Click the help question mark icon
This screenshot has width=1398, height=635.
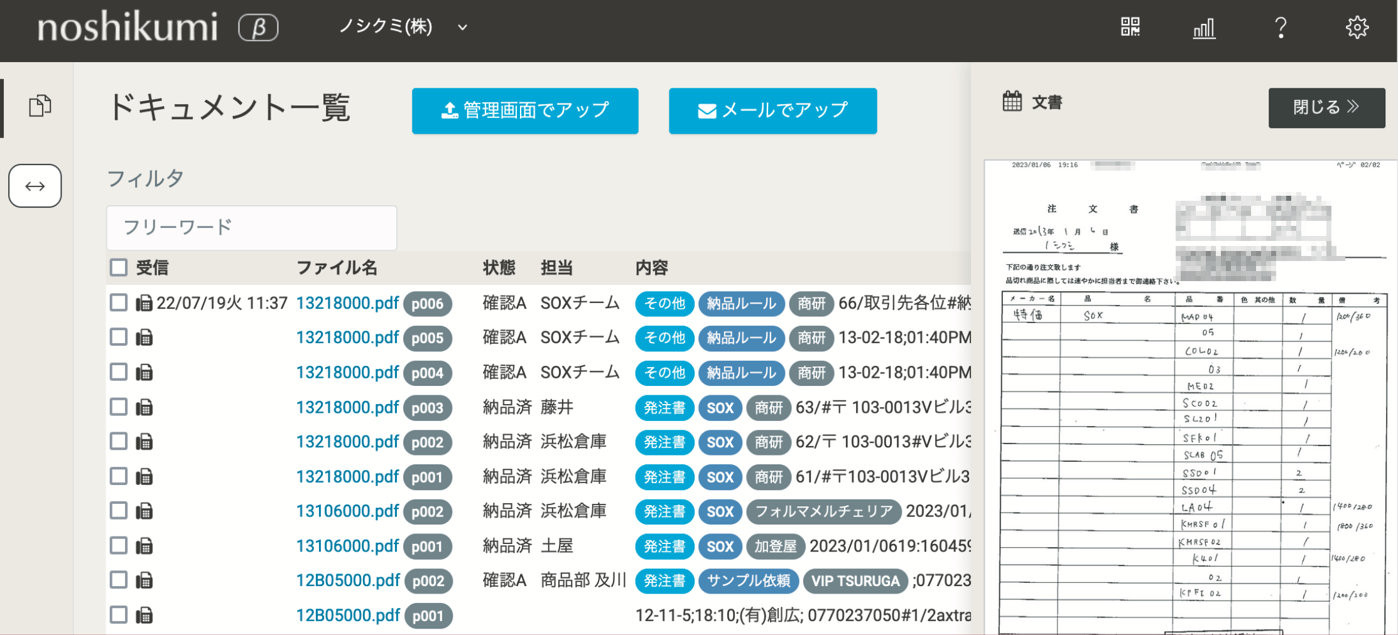(1281, 28)
